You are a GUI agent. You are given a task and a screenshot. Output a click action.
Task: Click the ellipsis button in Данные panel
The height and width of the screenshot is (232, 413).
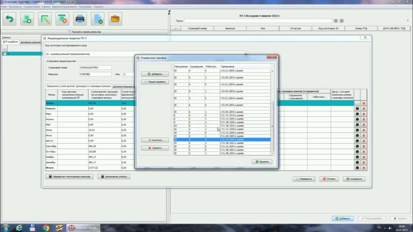coord(5,49)
